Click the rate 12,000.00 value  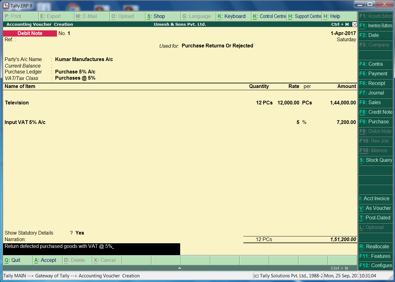[x=288, y=103]
